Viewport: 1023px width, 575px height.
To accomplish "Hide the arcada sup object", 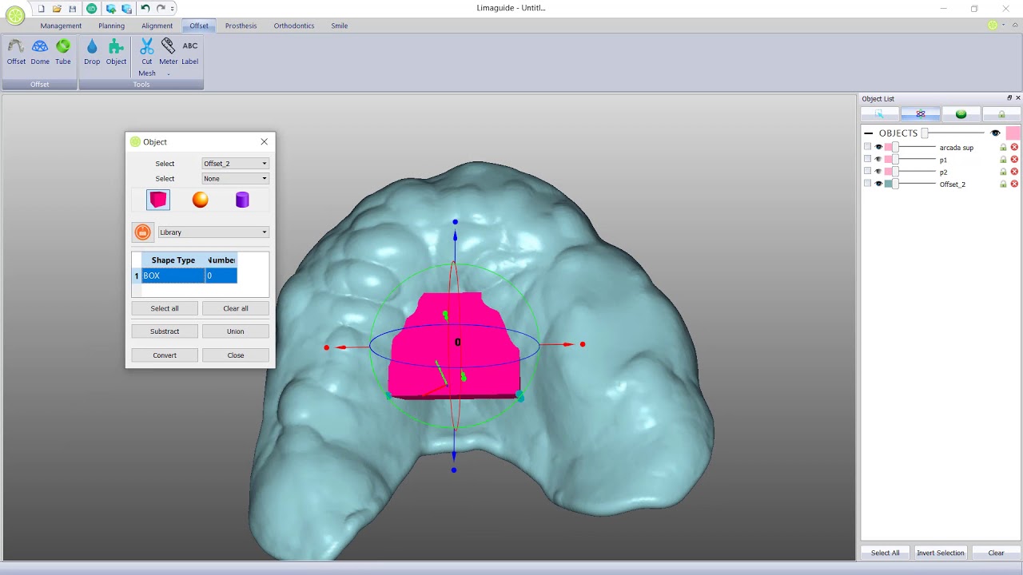I will [x=879, y=147].
